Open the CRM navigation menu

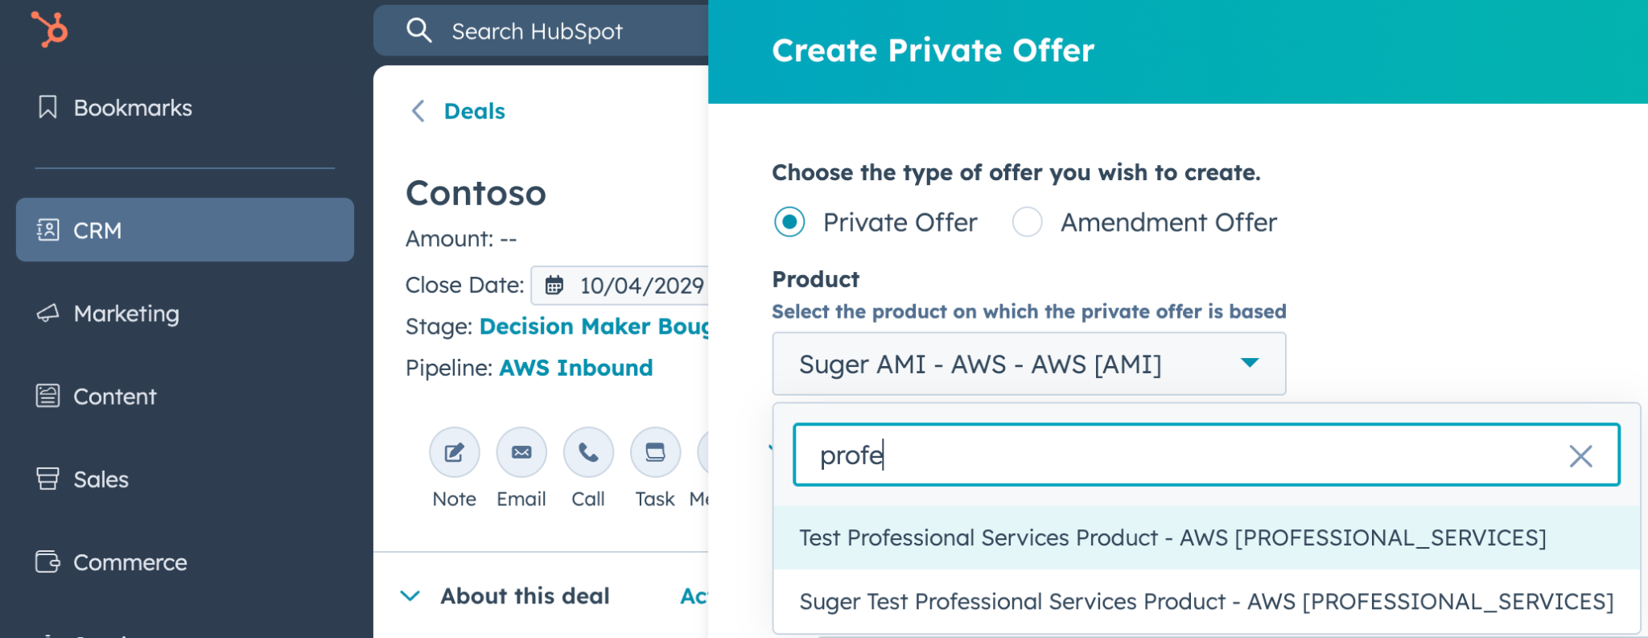point(185,230)
